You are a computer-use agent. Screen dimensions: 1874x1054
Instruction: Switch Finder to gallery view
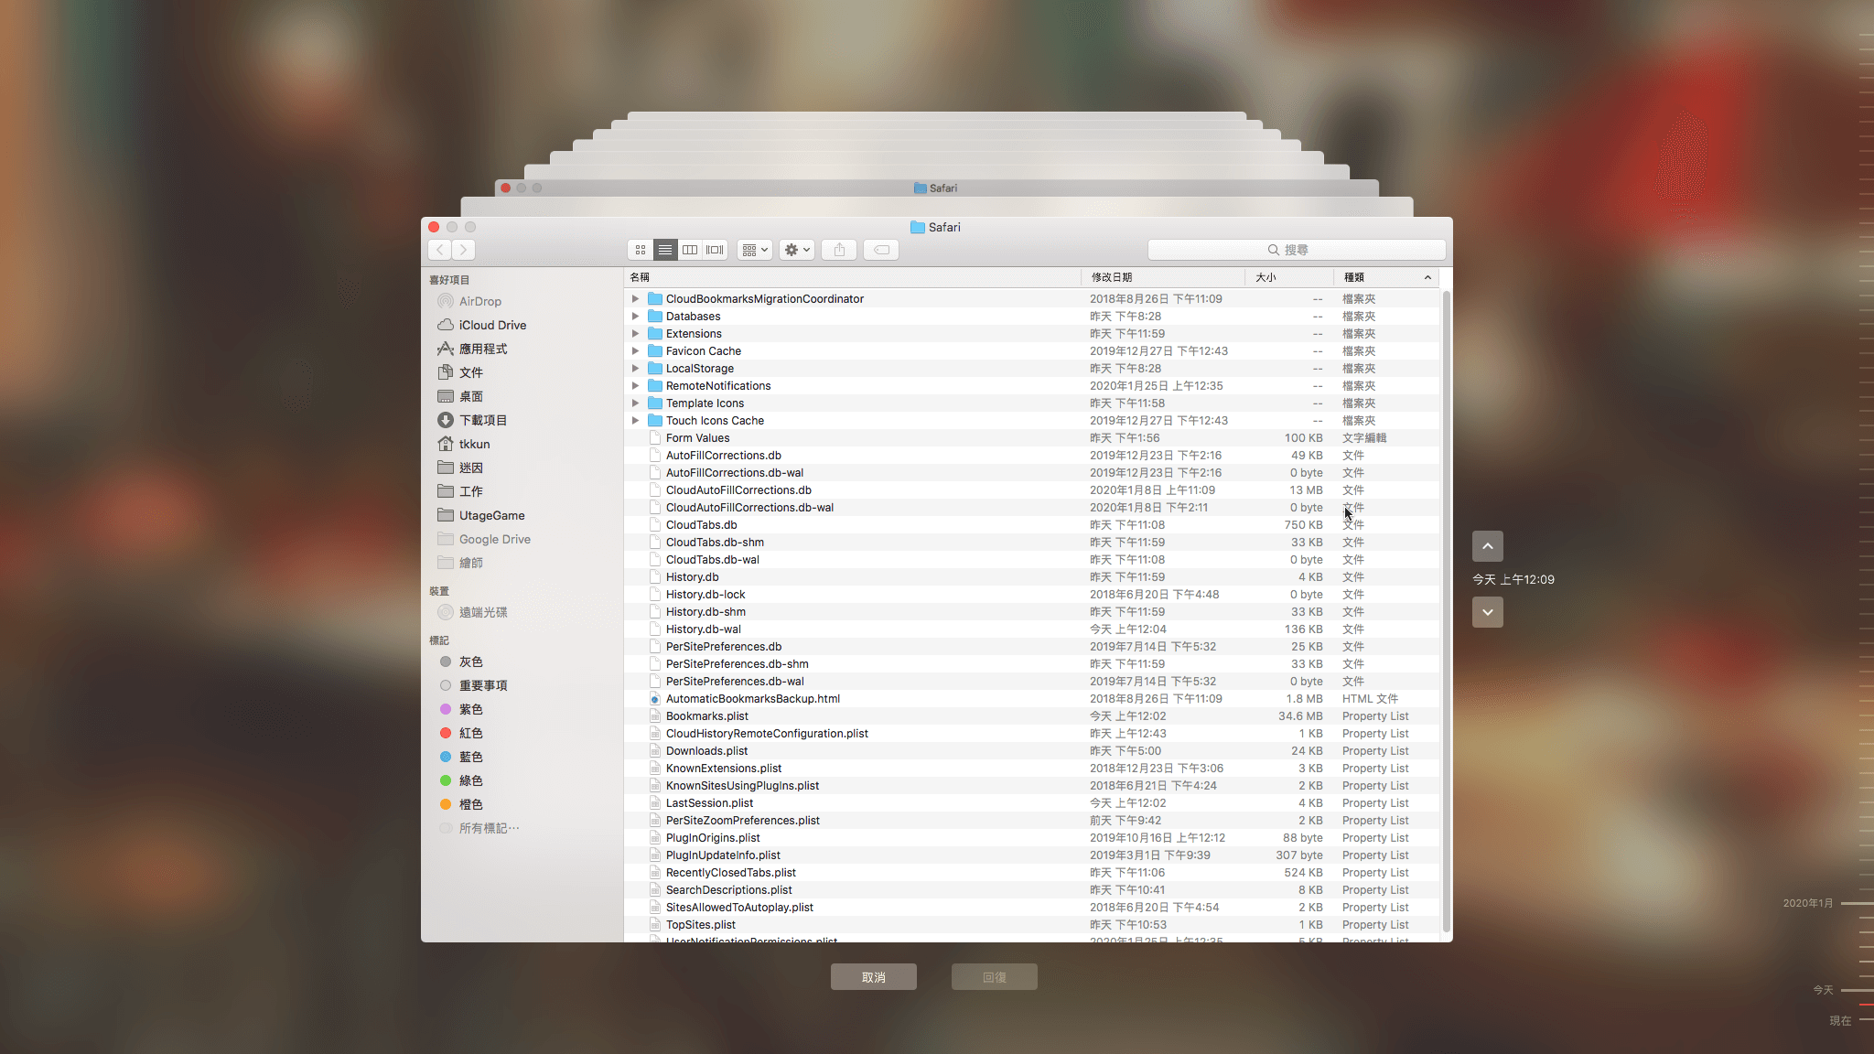click(x=715, y=250)
